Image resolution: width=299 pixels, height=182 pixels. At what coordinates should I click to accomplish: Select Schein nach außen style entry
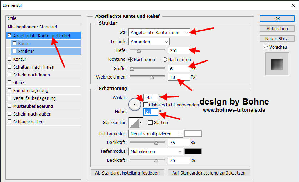[x=32, y=114]
